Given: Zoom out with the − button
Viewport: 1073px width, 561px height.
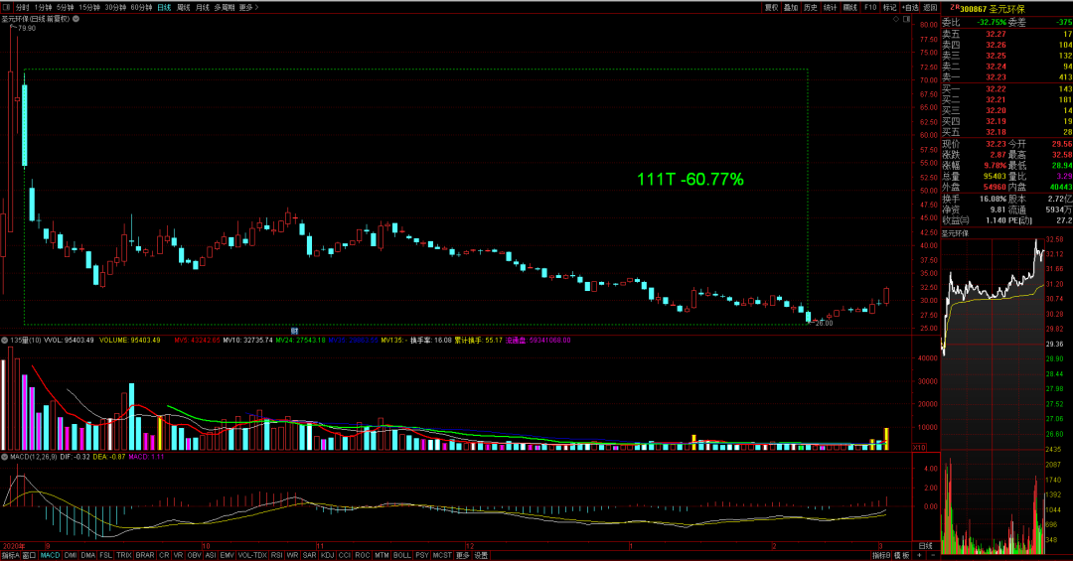Looking at the screenshot, I should click(933, 555).
